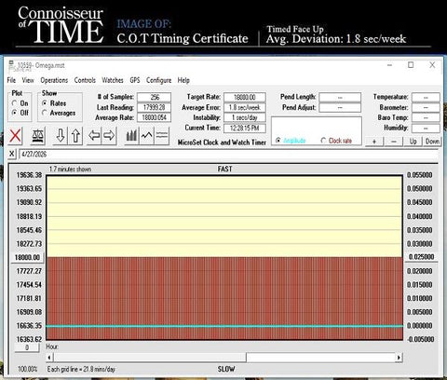The width and height of the screenshot is (447, 380).
Task: Click the balance scale icon
Action: tap(38, 136)
